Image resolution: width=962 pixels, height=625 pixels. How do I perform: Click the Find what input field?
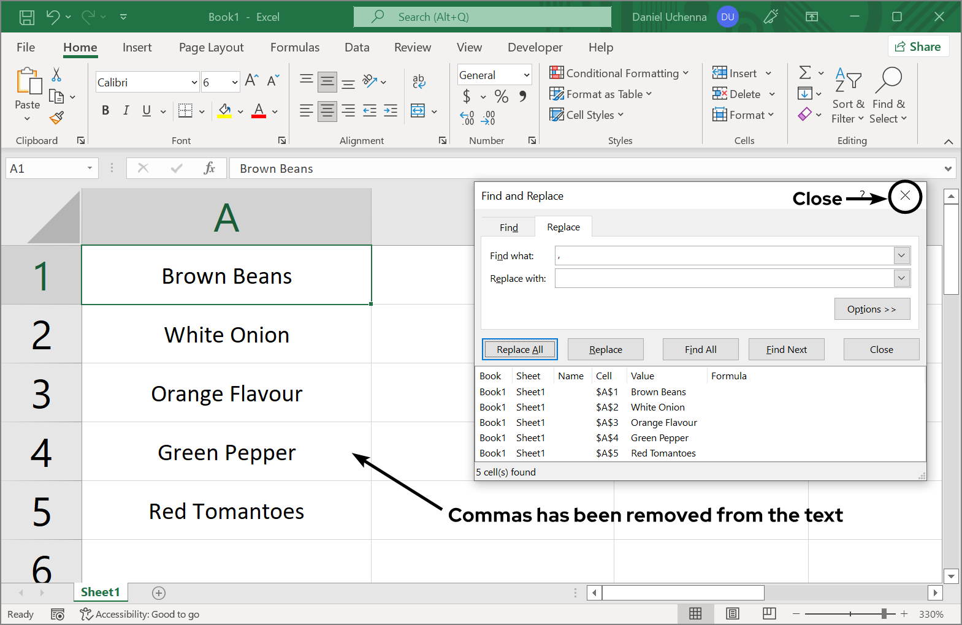tap(725, 256)
